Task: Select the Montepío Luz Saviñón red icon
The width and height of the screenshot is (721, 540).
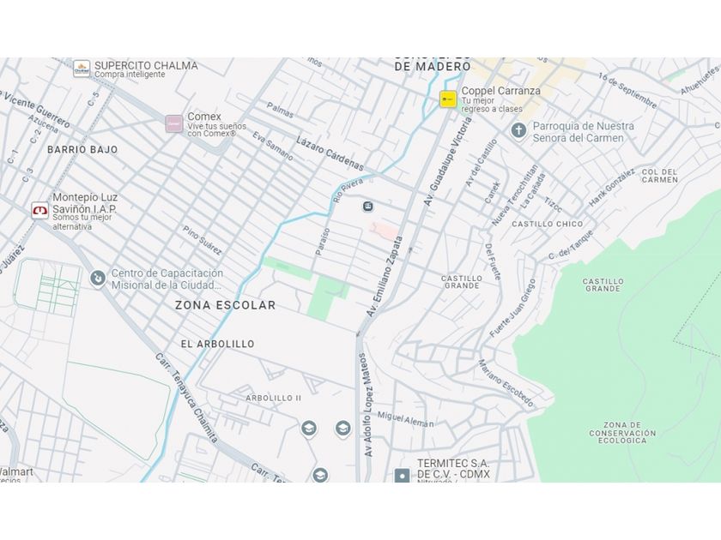Action: click(40, 210)
